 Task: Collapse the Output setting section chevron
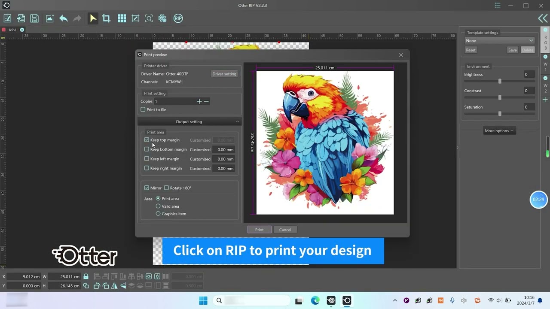(237, 121)
